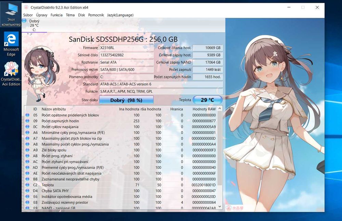Open the Téma menu

click(x=70, y=15)
